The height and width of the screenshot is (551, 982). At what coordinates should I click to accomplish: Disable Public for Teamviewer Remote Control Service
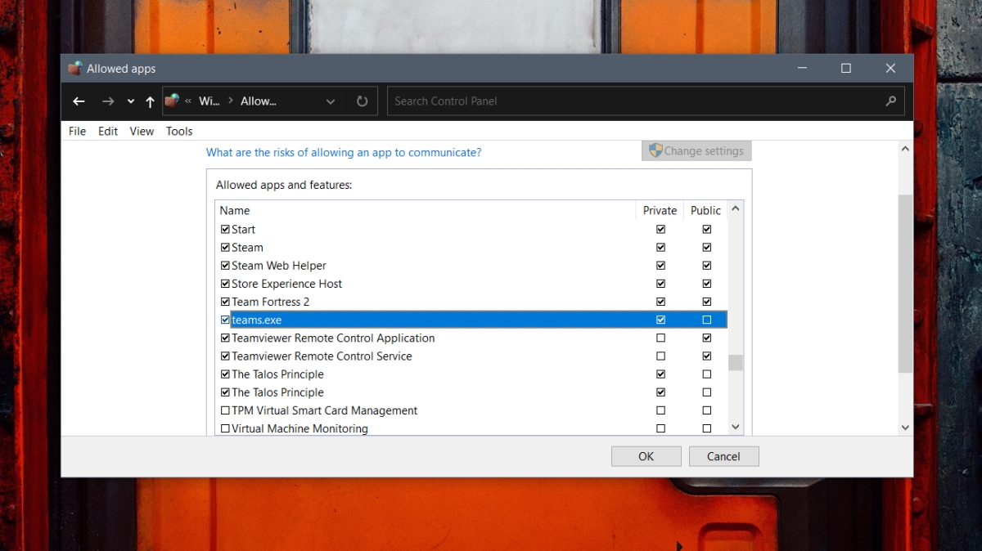(707, 356)
